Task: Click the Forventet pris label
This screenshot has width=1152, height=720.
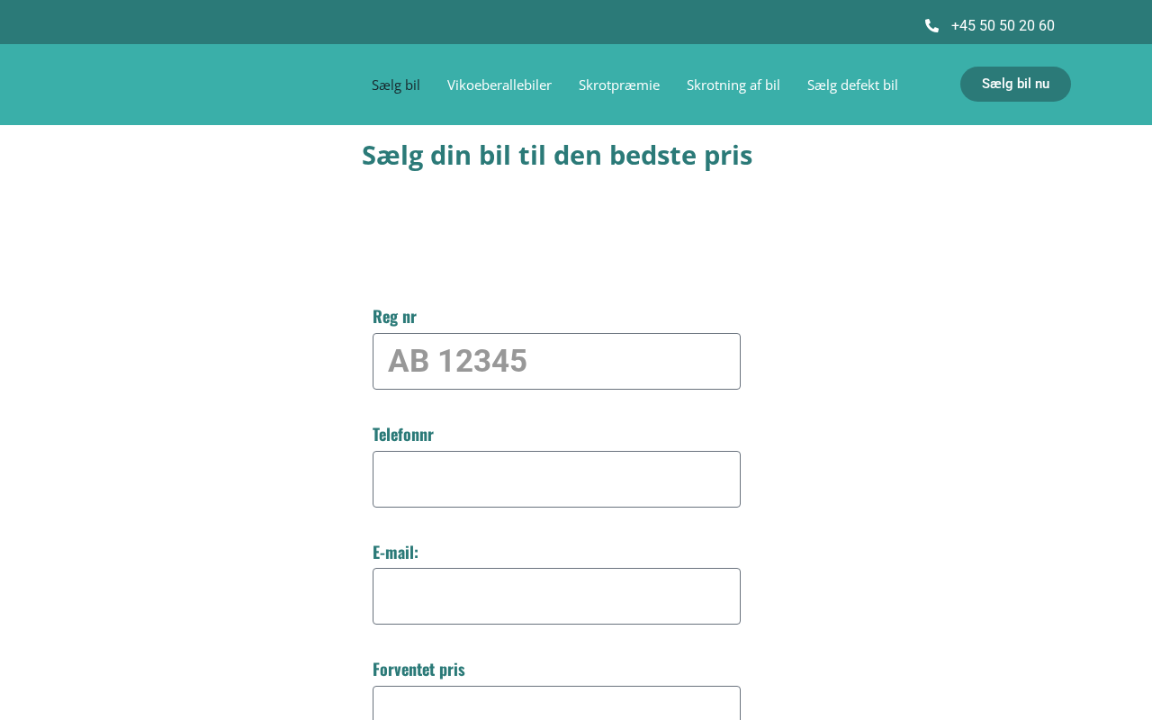Action: [x=418, y=669]
